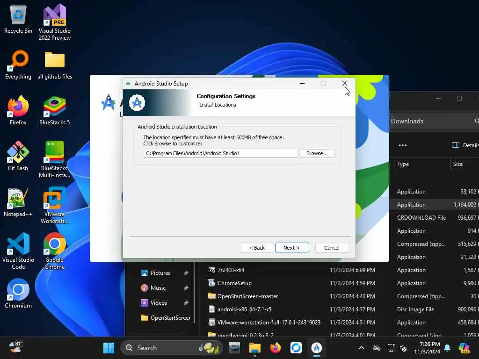The width and height of the screenshot is (479, 359).
Task: Click the CRDOWNLOAD File type cell
Action: pos(421,218)
